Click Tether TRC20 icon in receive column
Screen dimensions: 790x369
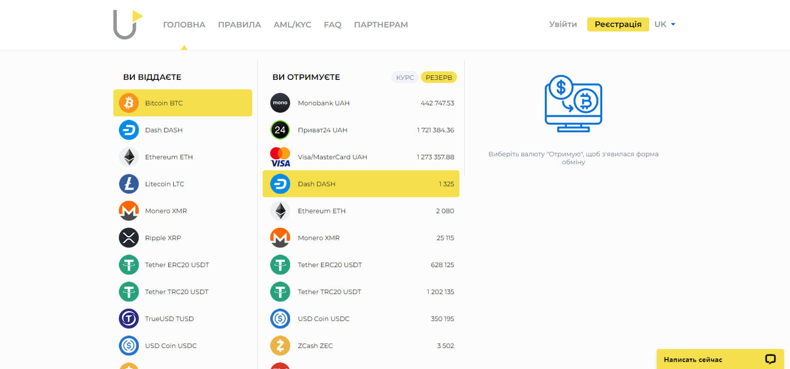[280, 292]
